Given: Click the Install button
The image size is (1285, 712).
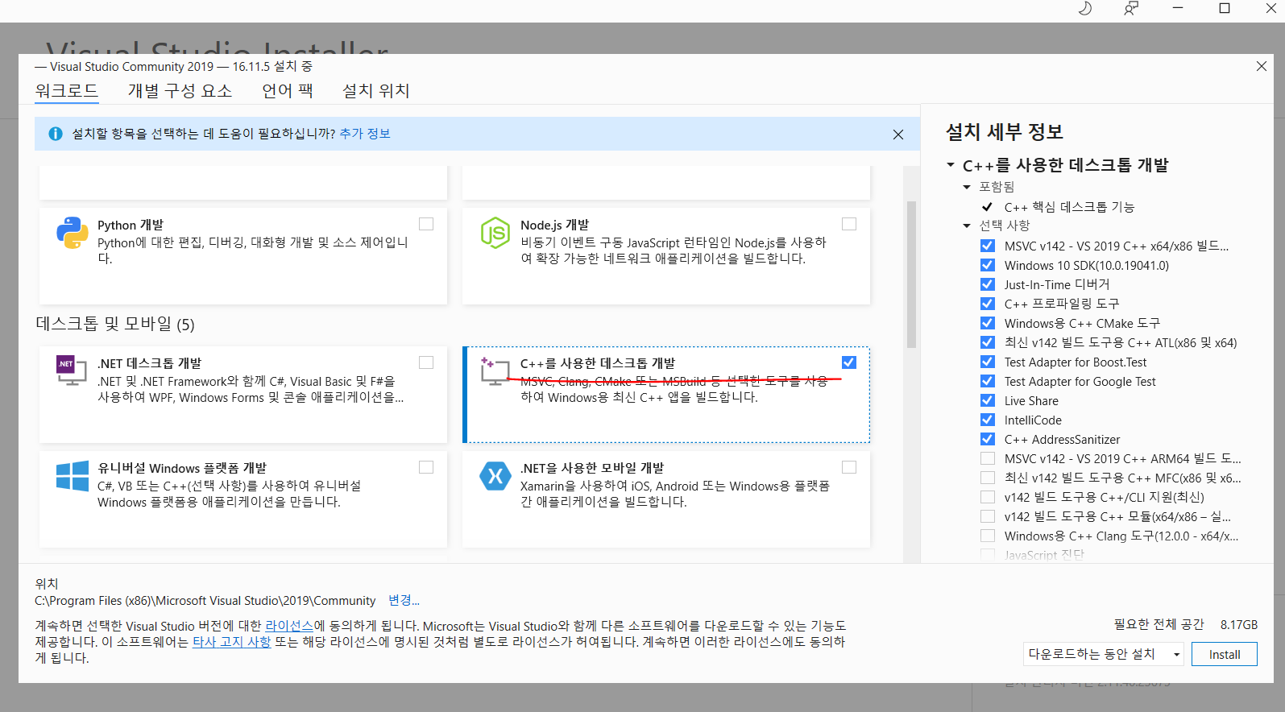Looking at the screenshot, I should pyautogui.click(x=1224, y=654).
